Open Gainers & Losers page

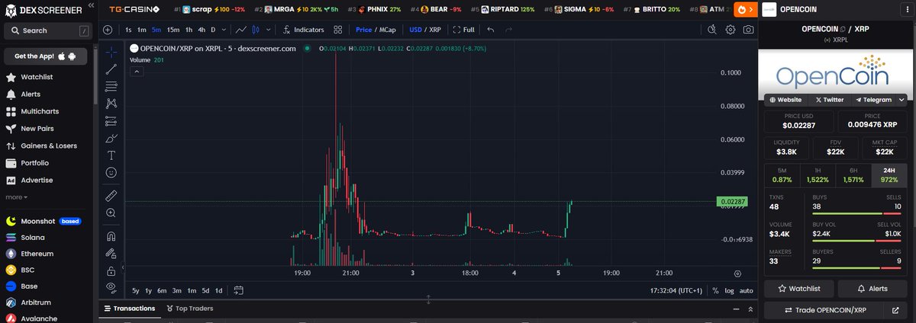tap(49, 146)
